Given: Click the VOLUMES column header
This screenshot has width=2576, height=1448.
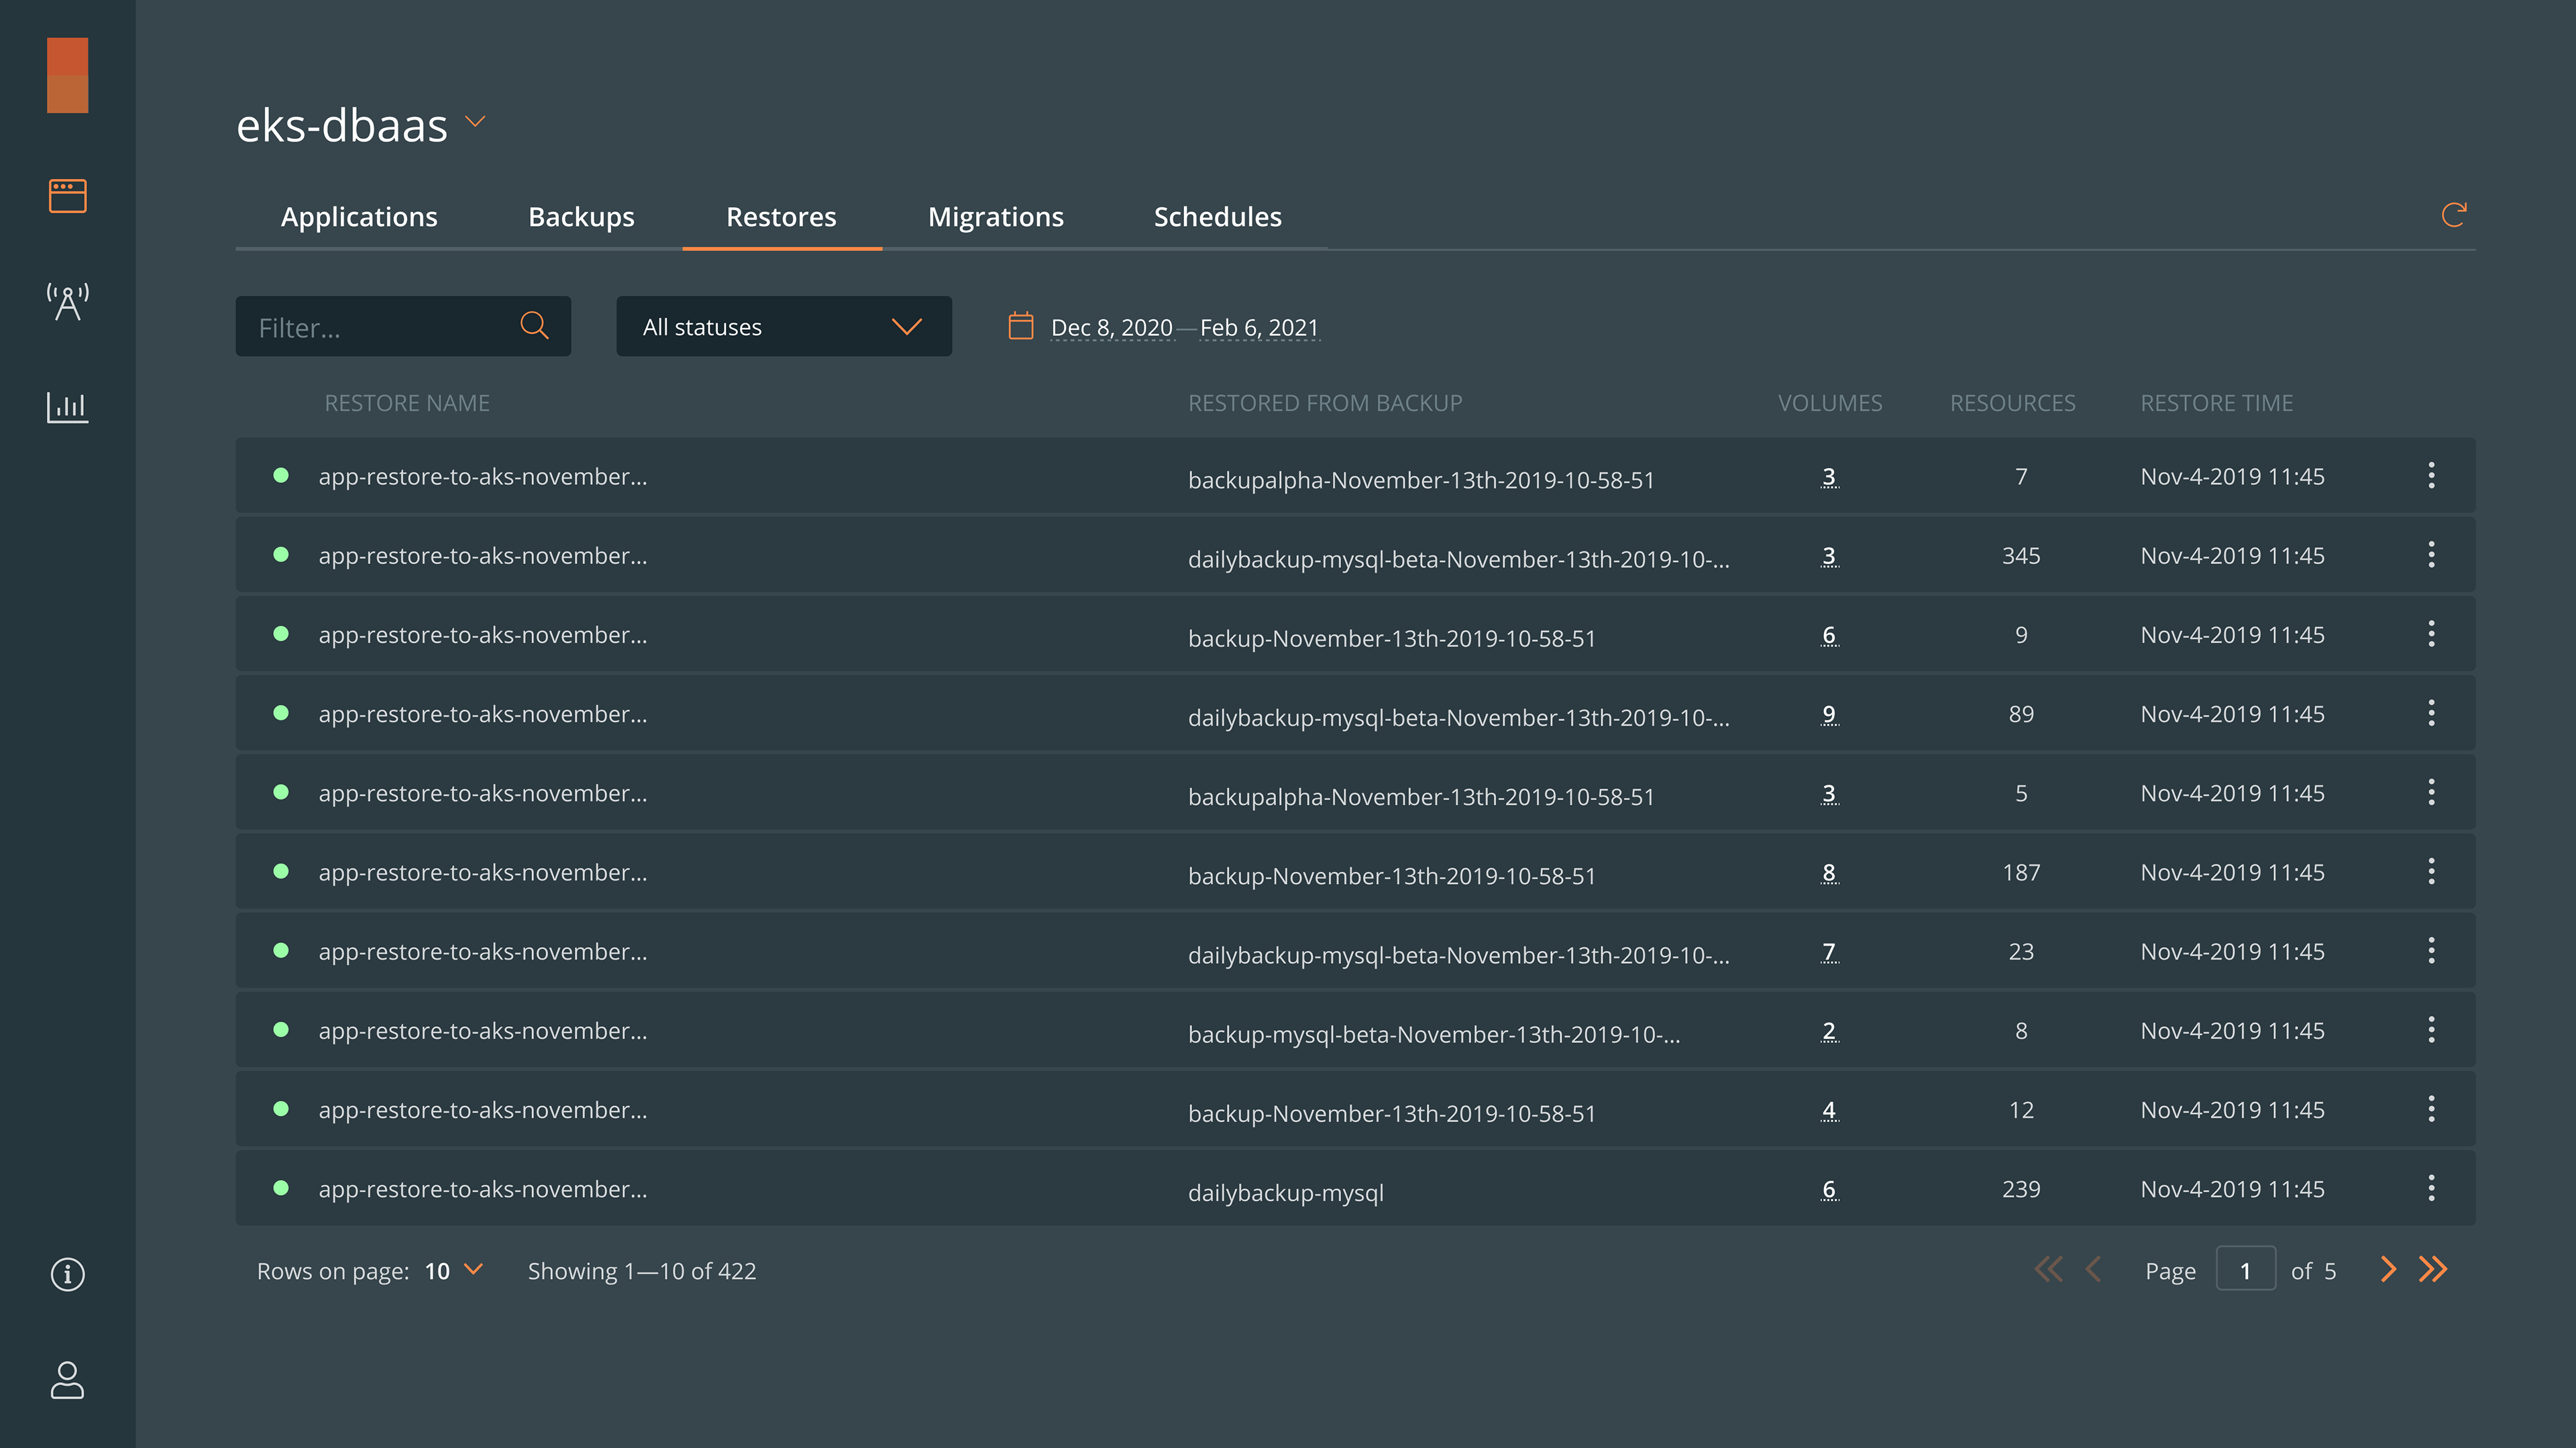Looking at the screenshot, I should click(x=1830, y=403).
